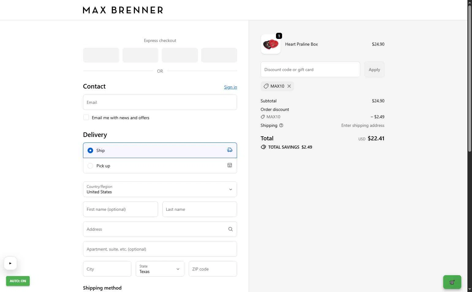Focus the Discount code or gift card field

(310, 70)
